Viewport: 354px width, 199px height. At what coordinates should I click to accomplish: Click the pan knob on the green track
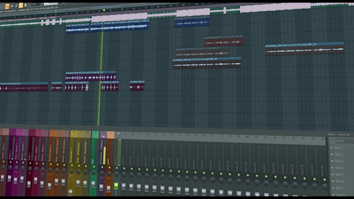coord(94,173)
